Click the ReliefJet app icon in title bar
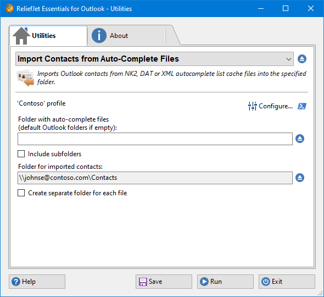 [x=9, y=8]
